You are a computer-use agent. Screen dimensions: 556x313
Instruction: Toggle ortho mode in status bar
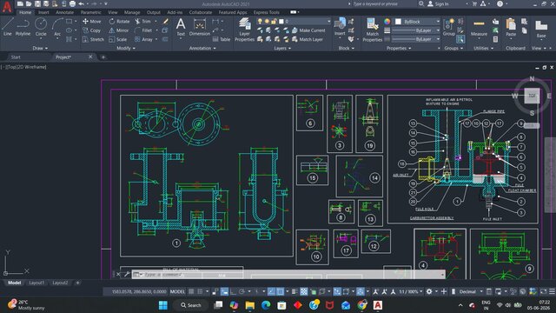click(x=234, y=292)
